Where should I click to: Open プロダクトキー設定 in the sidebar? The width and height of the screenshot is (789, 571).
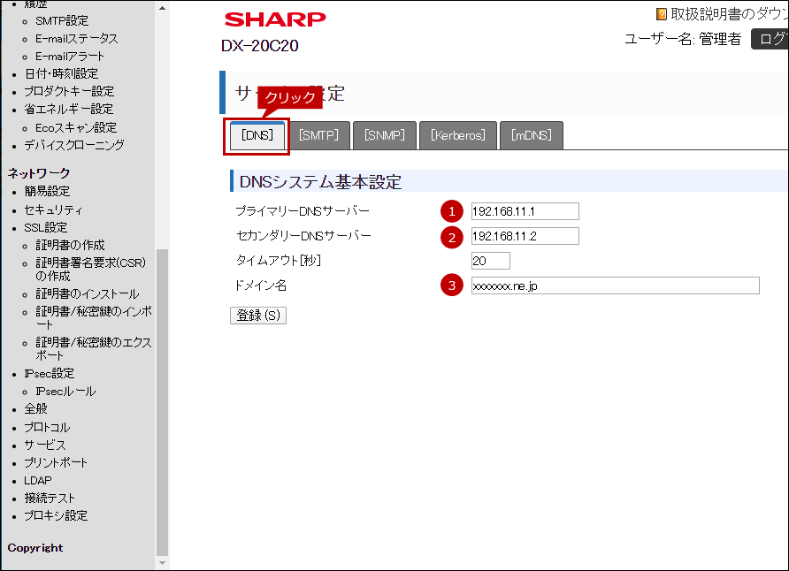pyautogui.click(x=70, y=91)
